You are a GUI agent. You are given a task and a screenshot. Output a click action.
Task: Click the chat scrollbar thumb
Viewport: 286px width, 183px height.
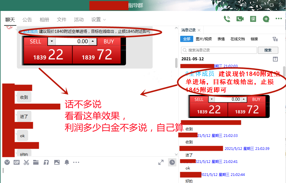176,63
